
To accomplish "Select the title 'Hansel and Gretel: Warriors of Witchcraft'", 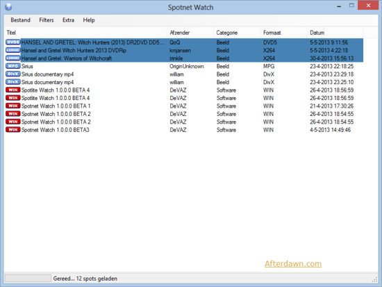I will [x=67, y=58].
